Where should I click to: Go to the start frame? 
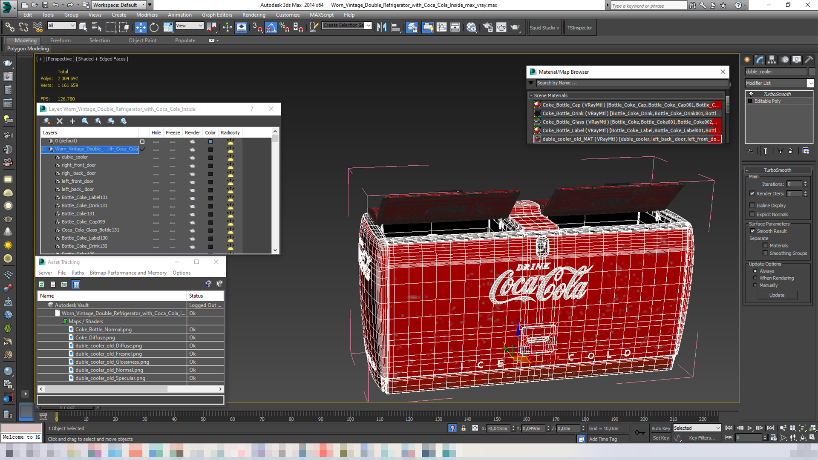pyautogui.click(x=729, y=428)
